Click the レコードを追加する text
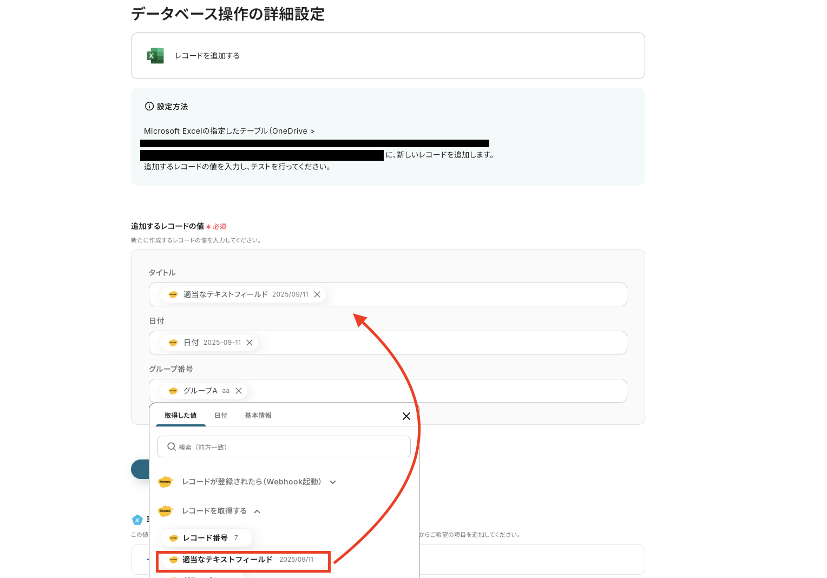This screenshot has height=578, width=827. [x=207, y=56]
